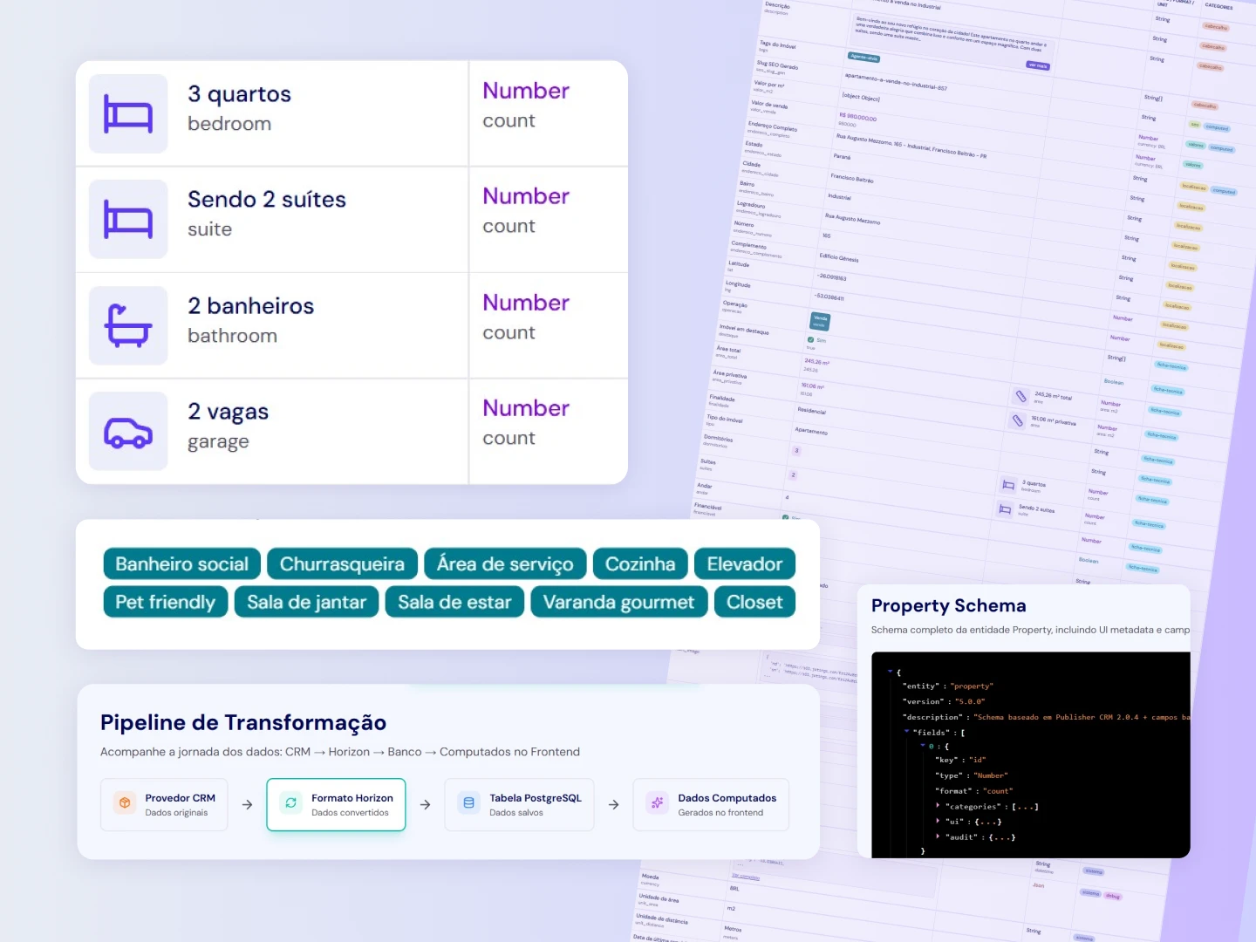
Task: Choose the Área de serviço tag
Action: (x=505, y=564)
